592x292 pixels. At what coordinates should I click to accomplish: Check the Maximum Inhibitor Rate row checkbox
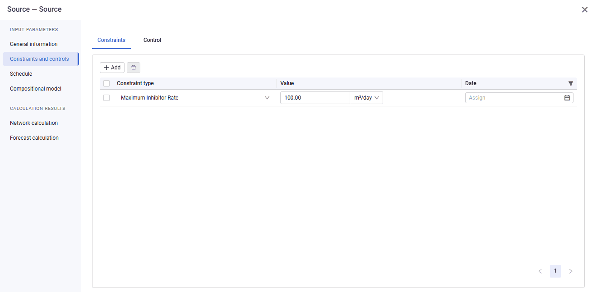tap(106, 98)
